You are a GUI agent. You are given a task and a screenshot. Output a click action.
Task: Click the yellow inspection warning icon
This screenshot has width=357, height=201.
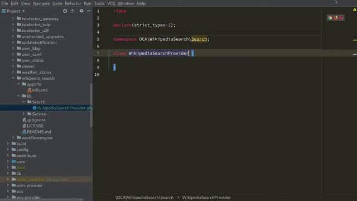coord(355,9)
